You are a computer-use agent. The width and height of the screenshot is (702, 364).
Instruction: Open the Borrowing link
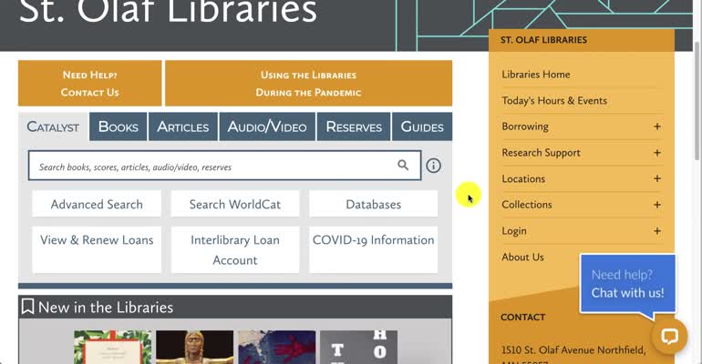[x=525, y=126]
